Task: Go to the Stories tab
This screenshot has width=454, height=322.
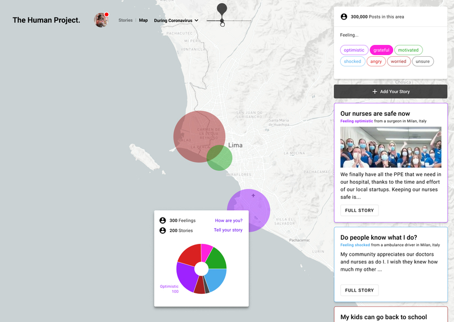Action: [x=126, y=20]
